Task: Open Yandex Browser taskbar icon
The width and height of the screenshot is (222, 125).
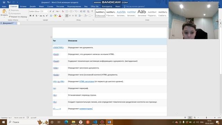Action: (x=81, y=122)
